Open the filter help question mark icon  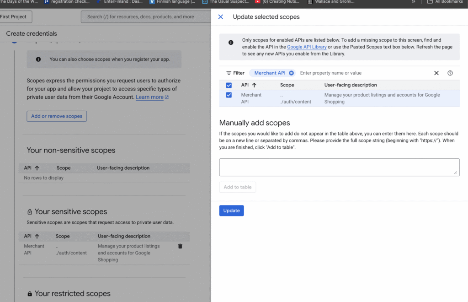coord(450,73)
